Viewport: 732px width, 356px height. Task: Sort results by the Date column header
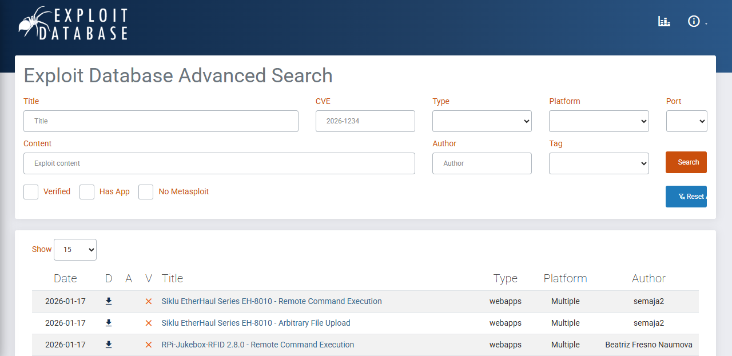coord(65,278)
